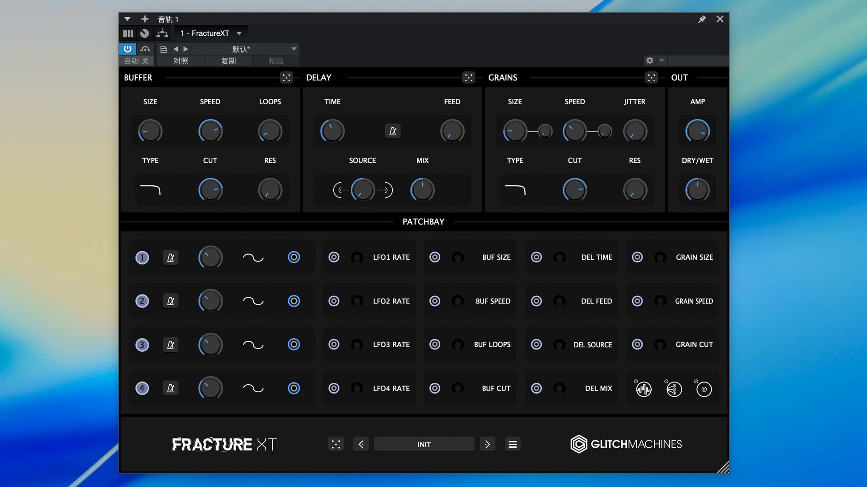
Task: Click the GRAINS JITTER knob
Action: tap(635, 131)
